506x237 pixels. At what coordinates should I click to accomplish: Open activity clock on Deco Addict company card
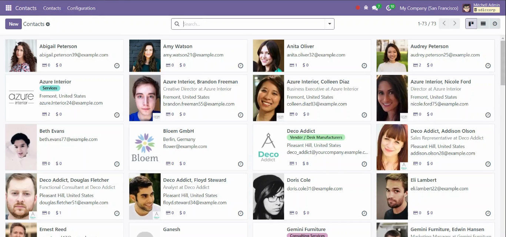tap(364, 164)
